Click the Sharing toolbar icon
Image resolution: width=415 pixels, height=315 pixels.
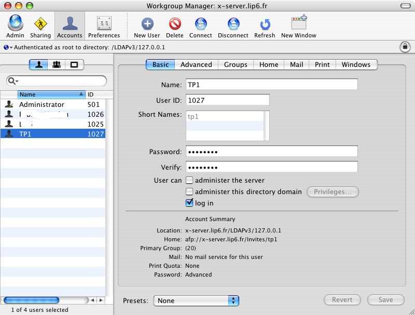pyautogui.click(x=40, y=24)
